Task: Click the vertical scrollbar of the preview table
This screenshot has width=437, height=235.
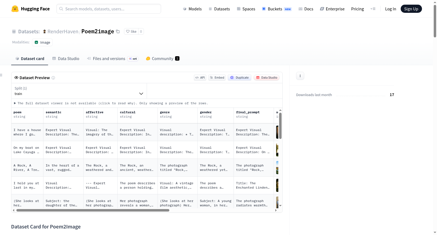Action: (x=280, y=126)
